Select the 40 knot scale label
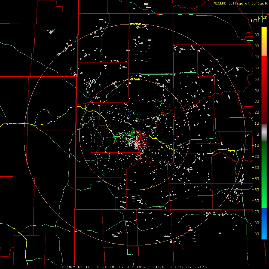269x269 pixels. click(x=257, y=90)
